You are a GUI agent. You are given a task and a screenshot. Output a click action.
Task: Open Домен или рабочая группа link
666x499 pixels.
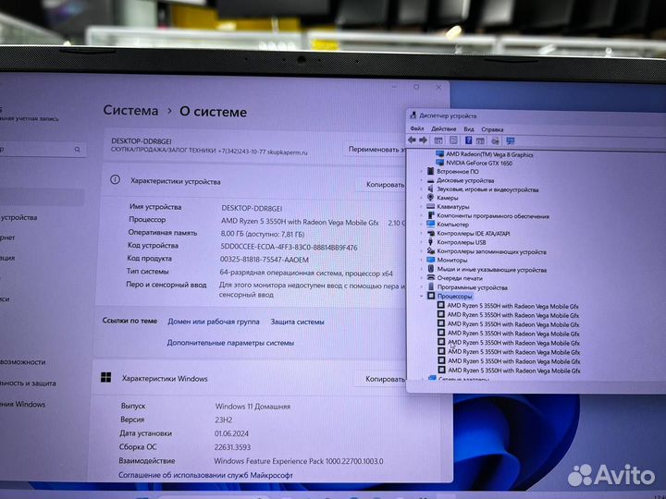[214, 322]
